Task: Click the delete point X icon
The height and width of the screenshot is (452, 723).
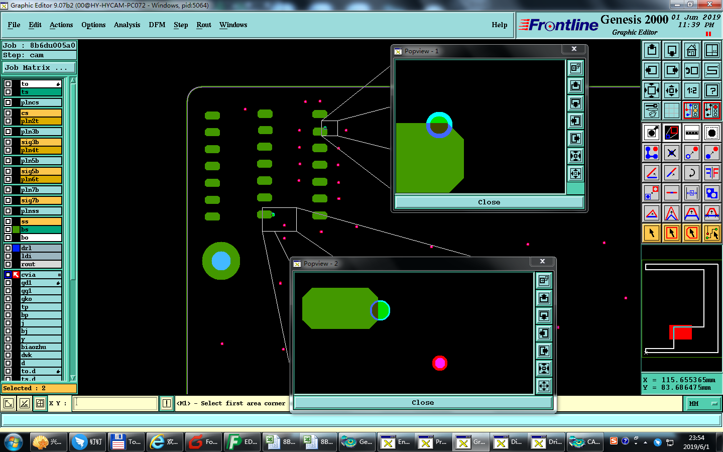Action: pyautogui.click(x=672, y=153)
